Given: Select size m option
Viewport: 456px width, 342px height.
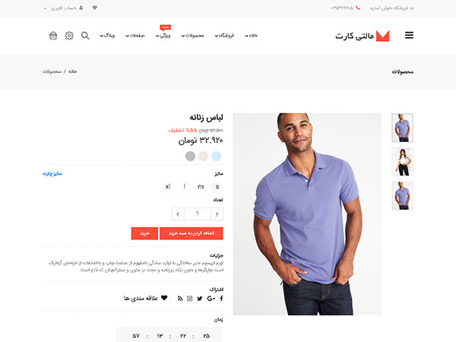Looking at the screenshot, I should 201,187.
